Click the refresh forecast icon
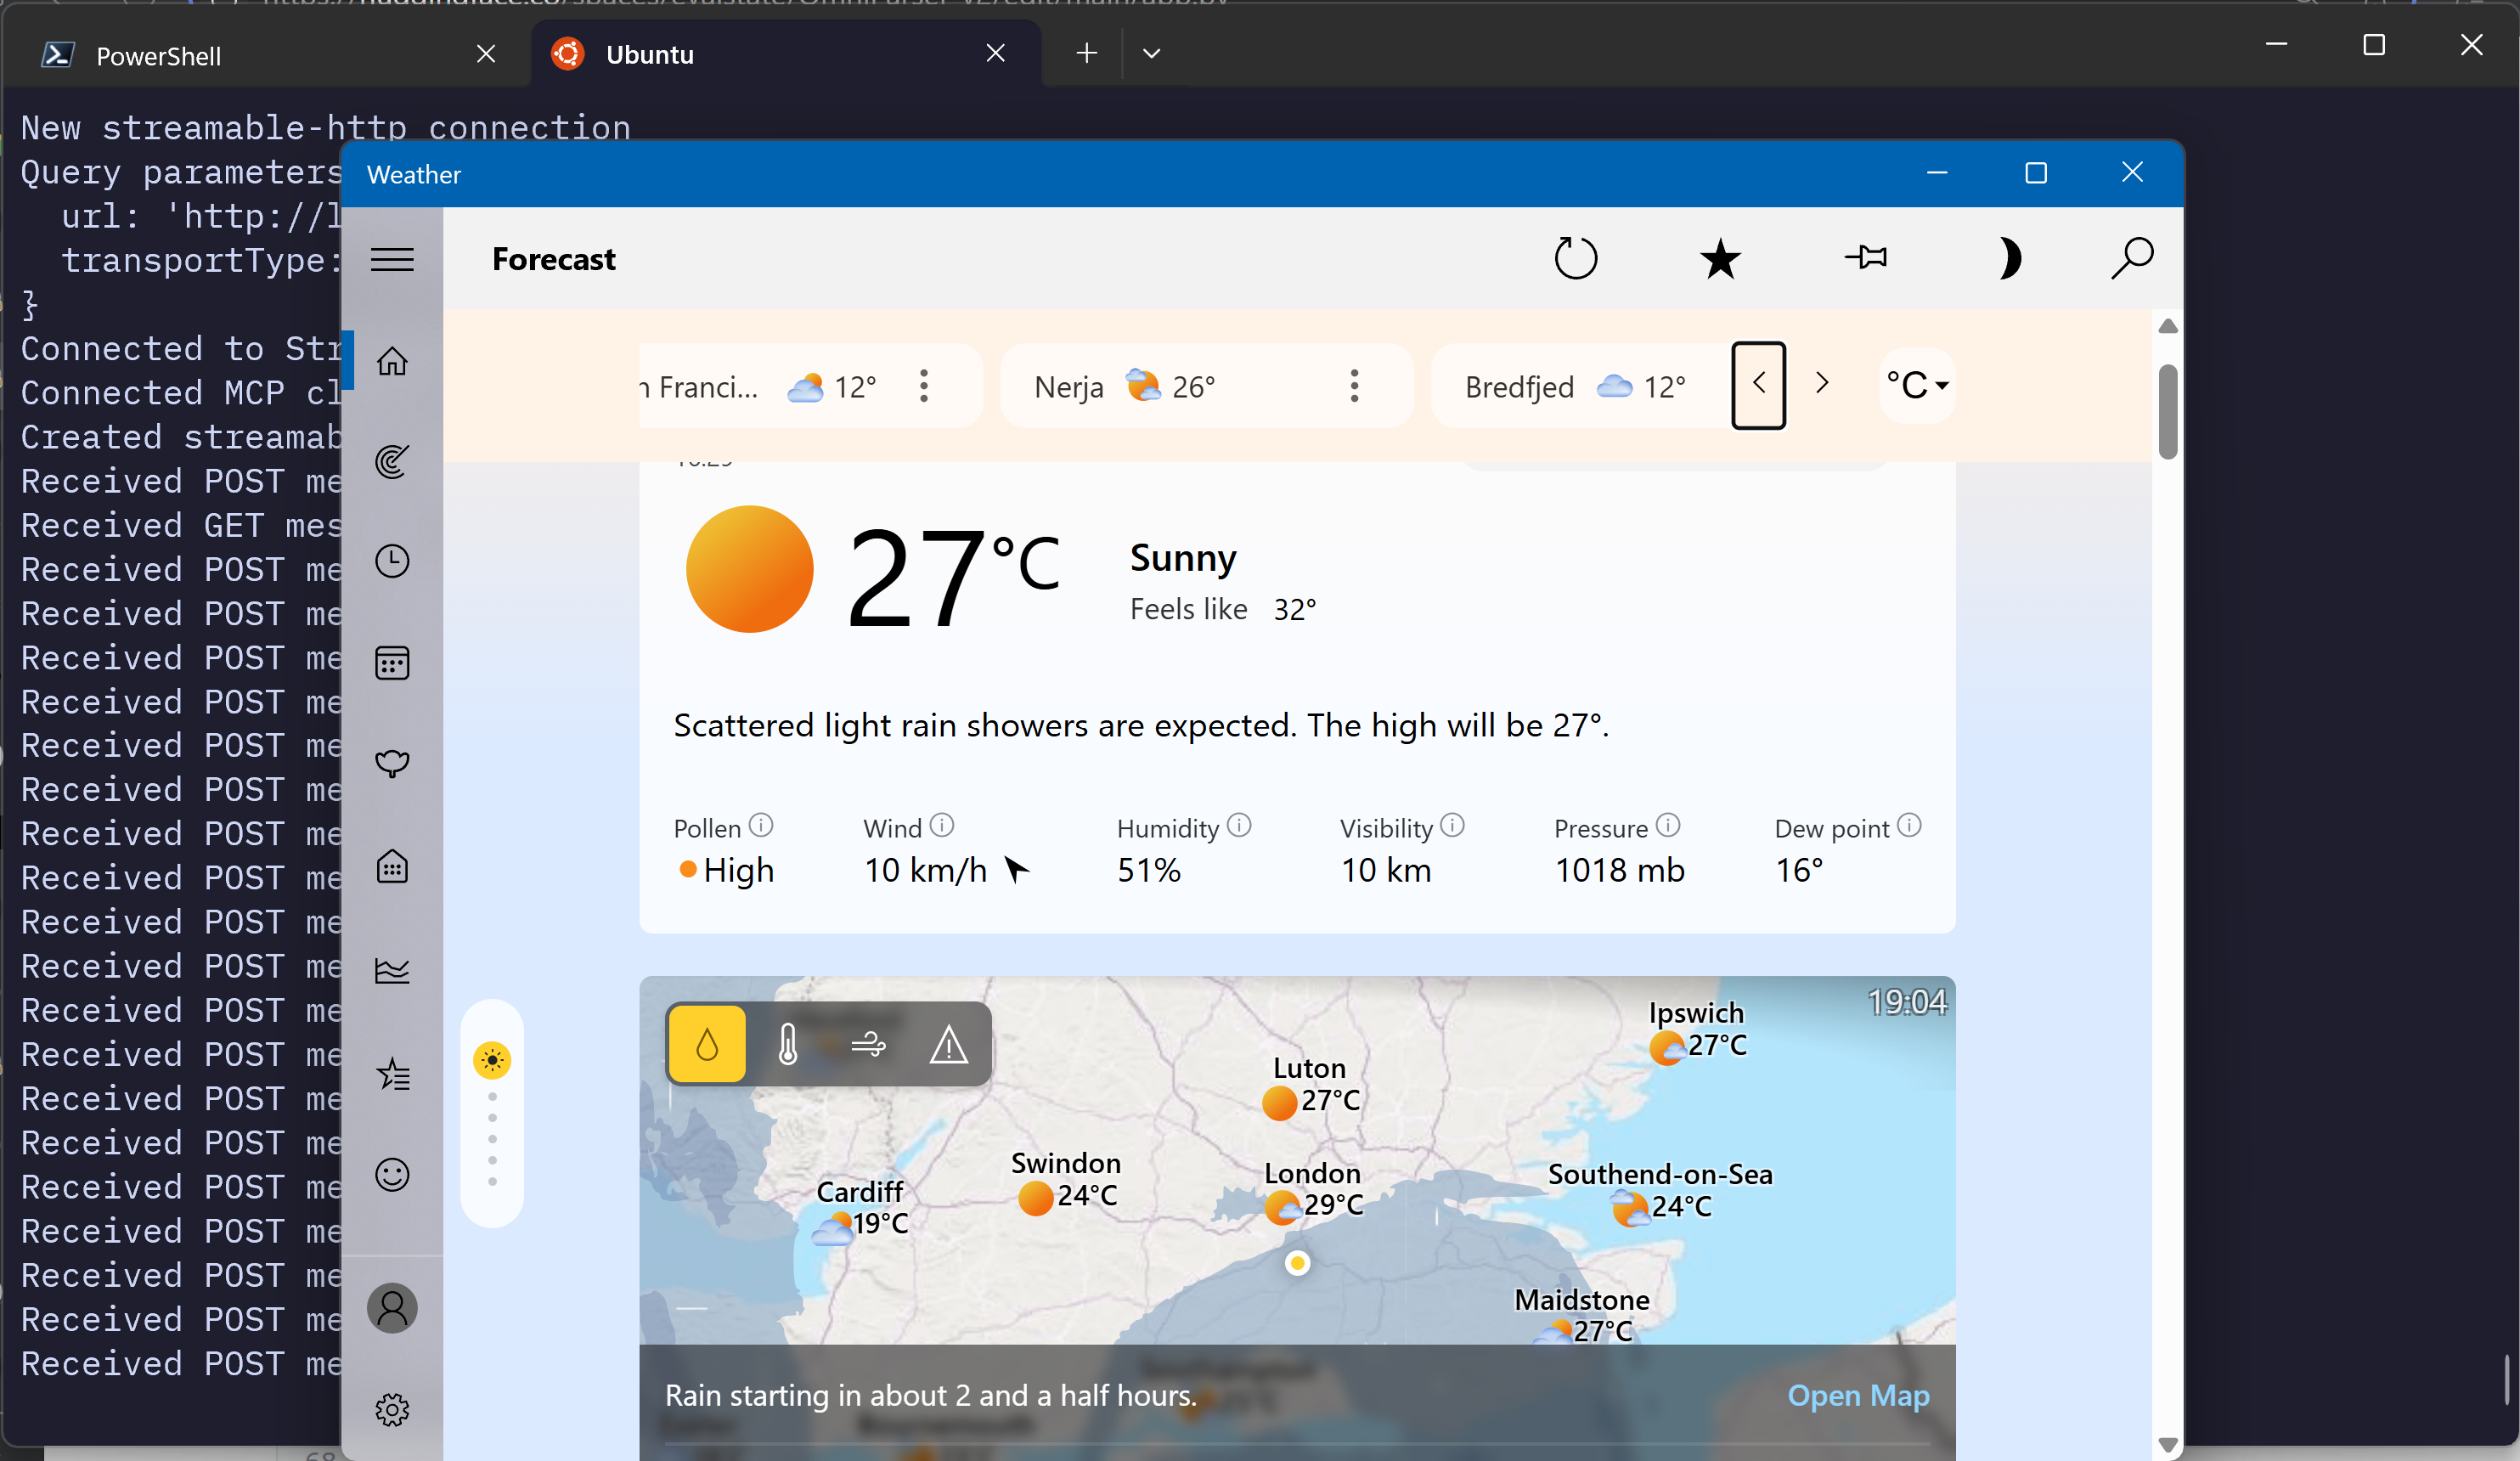 point(1575,259)
